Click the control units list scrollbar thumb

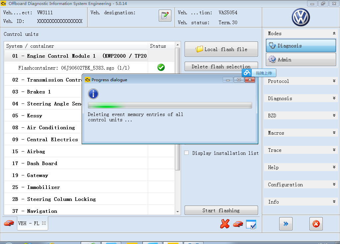(177, 109)
